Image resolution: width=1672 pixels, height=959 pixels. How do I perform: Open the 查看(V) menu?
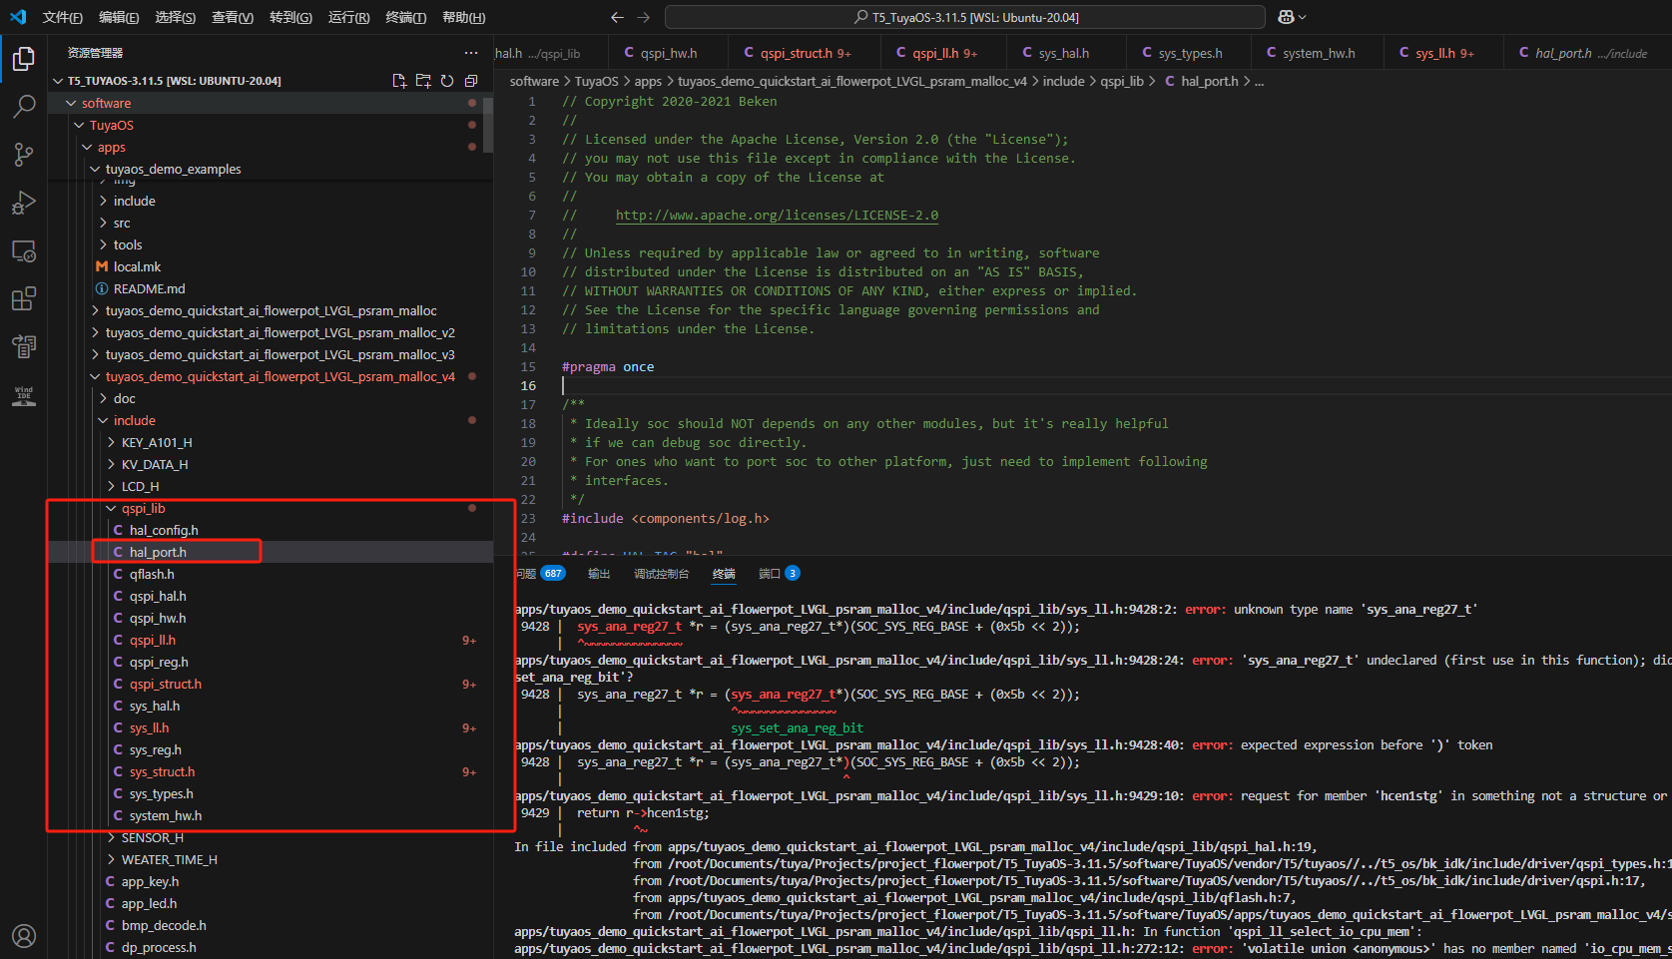coord(233,17)
